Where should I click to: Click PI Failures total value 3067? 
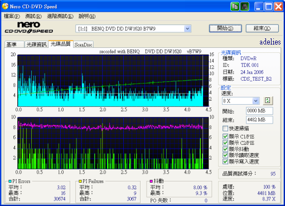(132, 199)
